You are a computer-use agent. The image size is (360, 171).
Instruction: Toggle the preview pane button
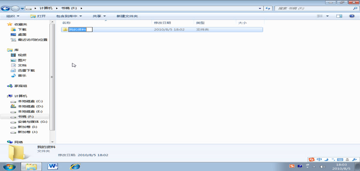(x=339, y=16)
